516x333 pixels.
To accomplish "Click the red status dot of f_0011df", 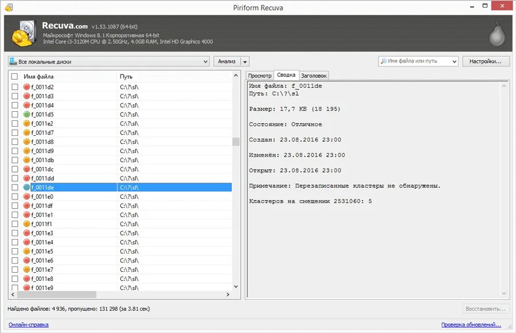I will [26, 206].
